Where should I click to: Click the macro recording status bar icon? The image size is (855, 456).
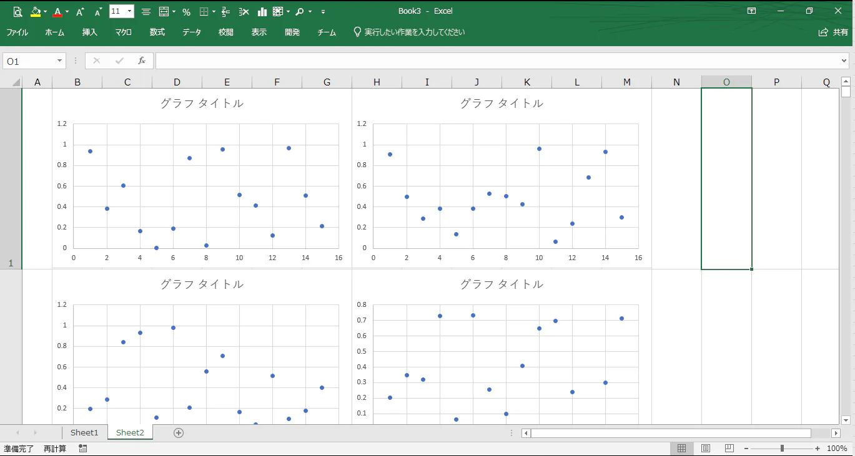83,449
